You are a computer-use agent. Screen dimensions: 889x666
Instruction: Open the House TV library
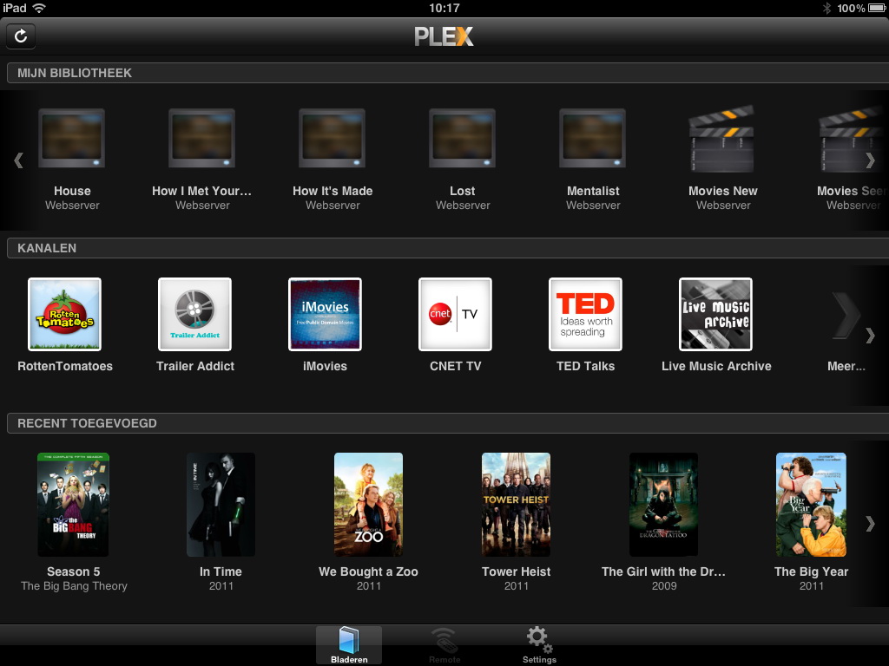coord(72,139)
